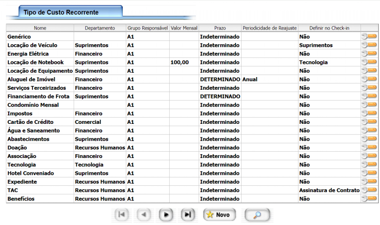Go to the previous page of records
This screenshot has height=225, width=380.
(144, 215)
